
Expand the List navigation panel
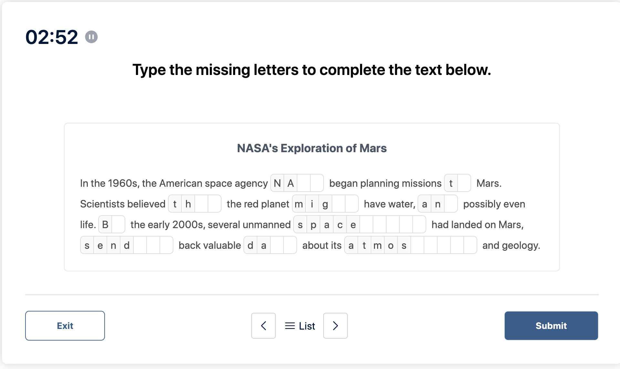pyautogui.click(x=300, y=325)
